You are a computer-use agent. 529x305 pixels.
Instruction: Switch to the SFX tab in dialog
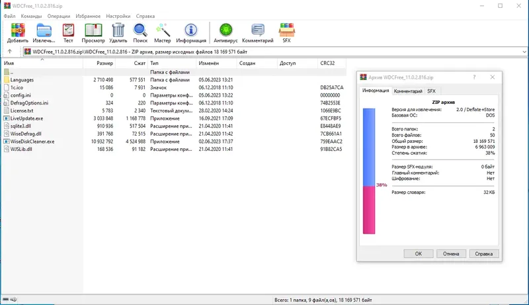coord(431,91)
